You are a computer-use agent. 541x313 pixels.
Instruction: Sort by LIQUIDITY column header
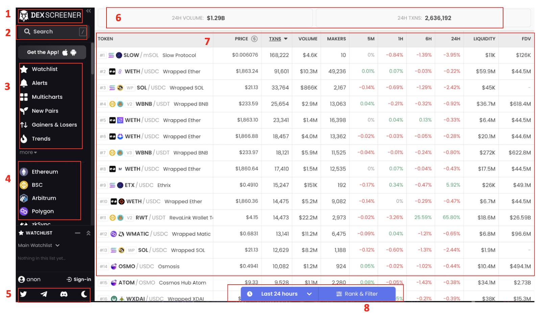click(x=484, y=39)
